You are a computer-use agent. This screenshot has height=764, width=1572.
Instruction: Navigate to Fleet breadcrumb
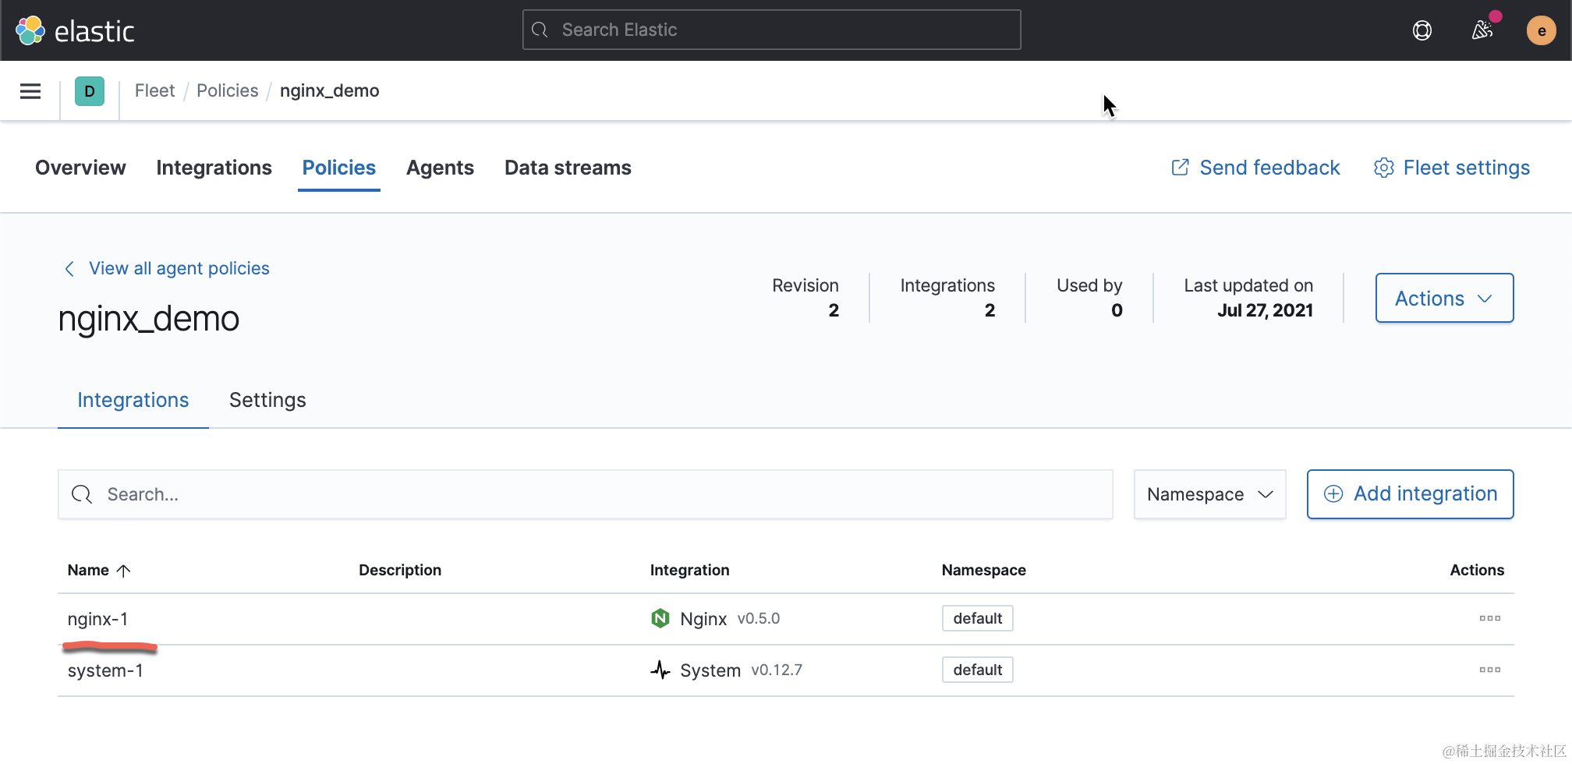154,91
